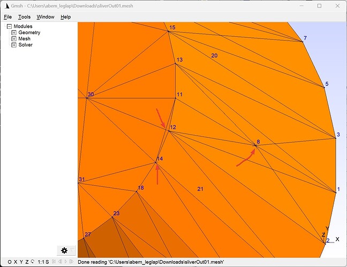Open the gear options button
The height and width of the screenshot is (267, 347).
click(64, 250)
